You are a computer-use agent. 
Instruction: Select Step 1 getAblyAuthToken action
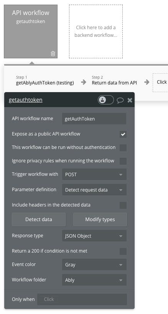(45, 80)
